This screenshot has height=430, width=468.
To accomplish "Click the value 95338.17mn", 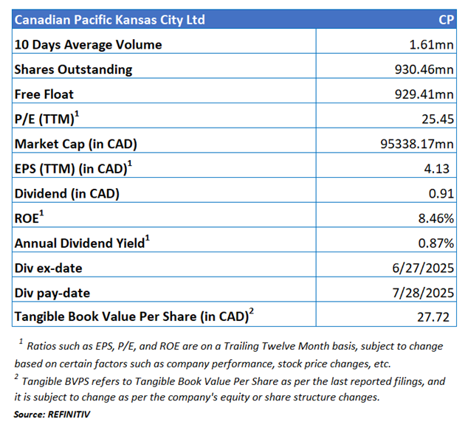I will click(x=417, y=144).
